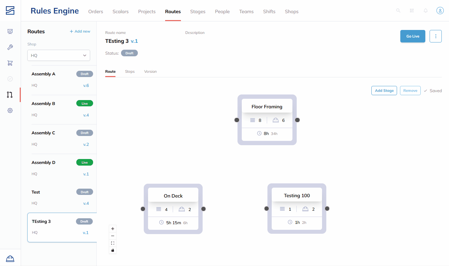Click the 8h duration in Floor Framing
This screenshot has height=266, width=449.
266,134
